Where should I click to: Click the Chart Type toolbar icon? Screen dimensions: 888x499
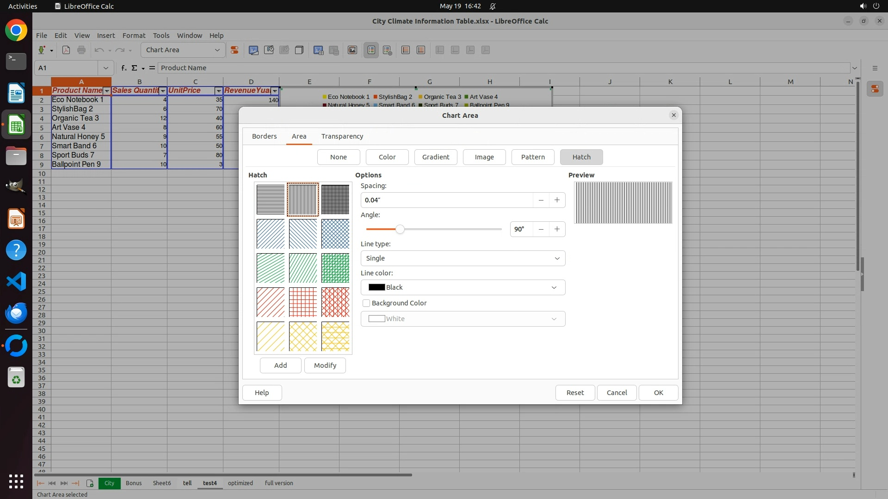point(253,50)
